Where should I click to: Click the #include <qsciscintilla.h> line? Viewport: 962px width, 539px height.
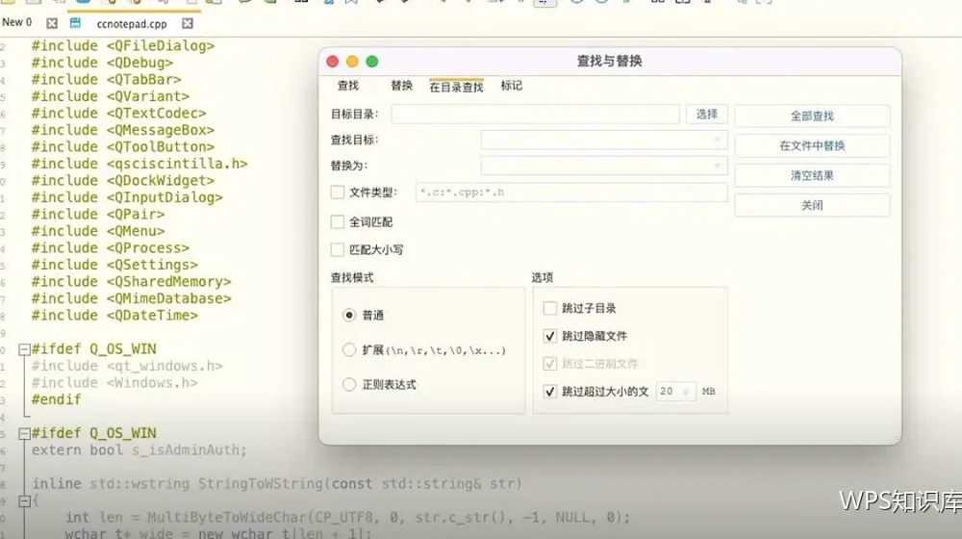pyautogui.click(x=139, y=164)
